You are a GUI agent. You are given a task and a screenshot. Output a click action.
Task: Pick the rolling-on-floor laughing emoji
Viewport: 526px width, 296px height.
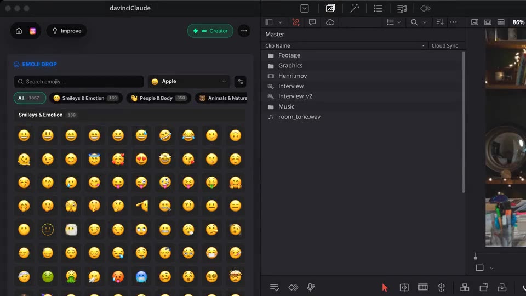tap(165, 135)
